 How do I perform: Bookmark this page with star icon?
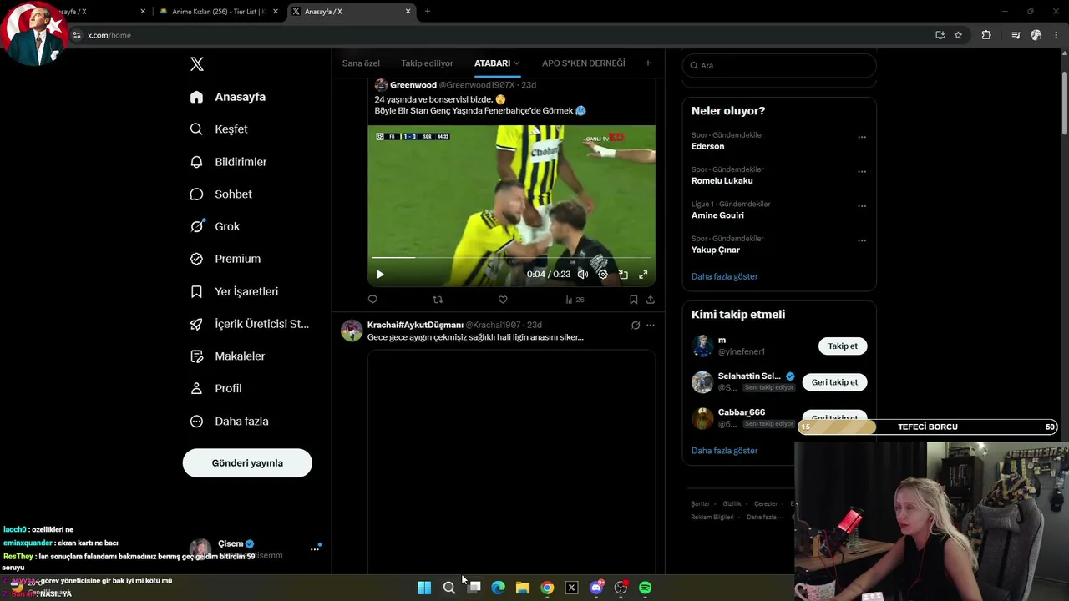click(x=958, y=35)
